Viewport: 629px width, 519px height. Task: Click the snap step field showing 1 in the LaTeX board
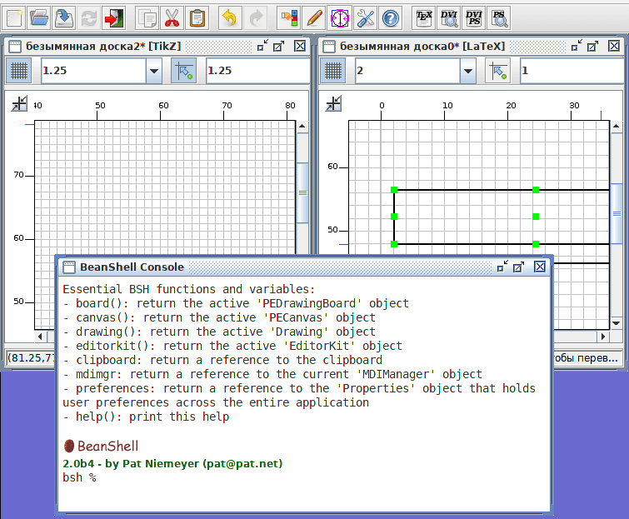tap(572, 71)
